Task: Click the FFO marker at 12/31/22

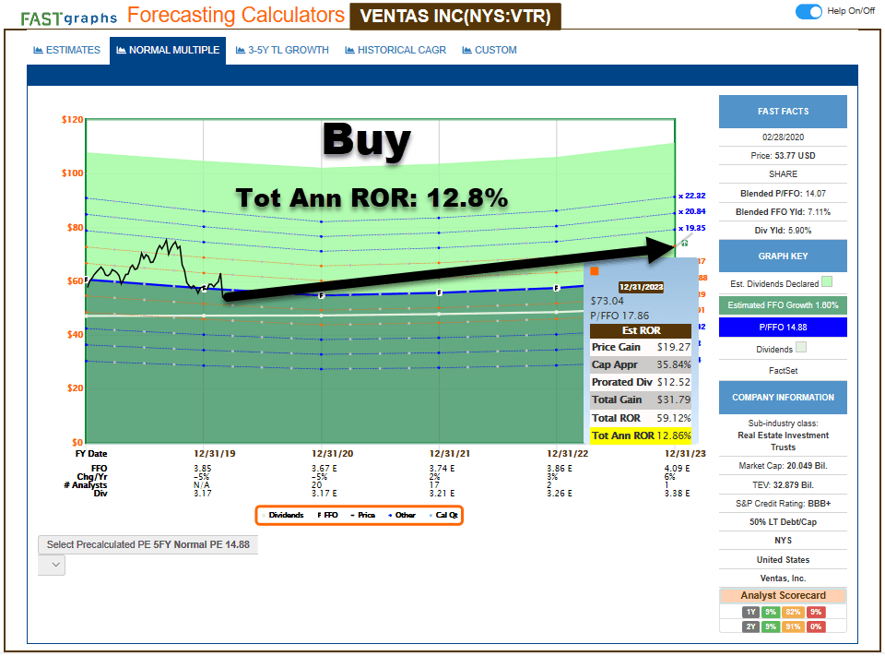Action: (x=556, y=288)
